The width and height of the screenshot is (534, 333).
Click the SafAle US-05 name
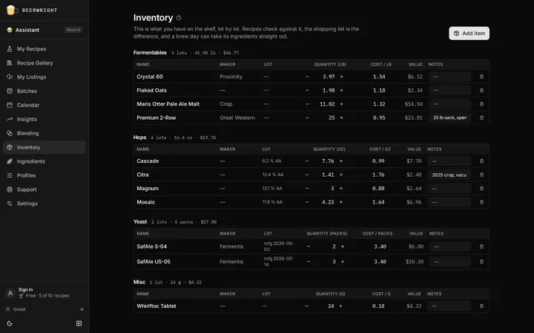(154, 262)
